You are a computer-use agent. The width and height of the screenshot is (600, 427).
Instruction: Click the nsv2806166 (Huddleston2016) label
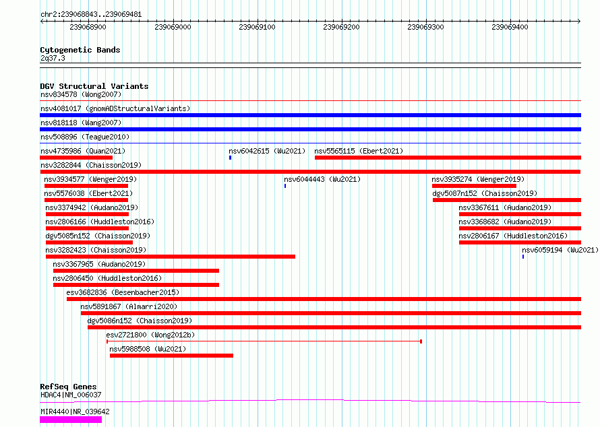[x=100, y=222]
